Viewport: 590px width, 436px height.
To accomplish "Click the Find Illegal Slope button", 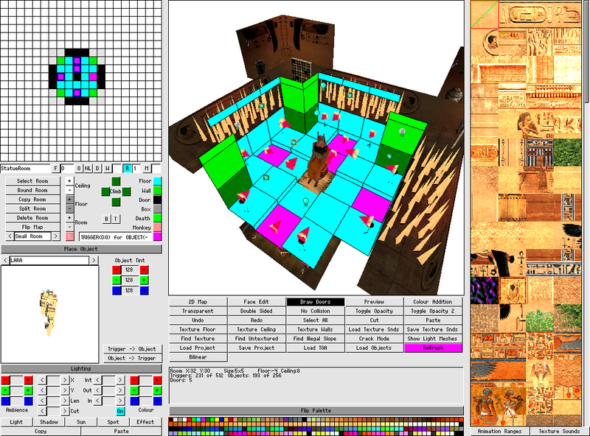I will tap(316, 339).
